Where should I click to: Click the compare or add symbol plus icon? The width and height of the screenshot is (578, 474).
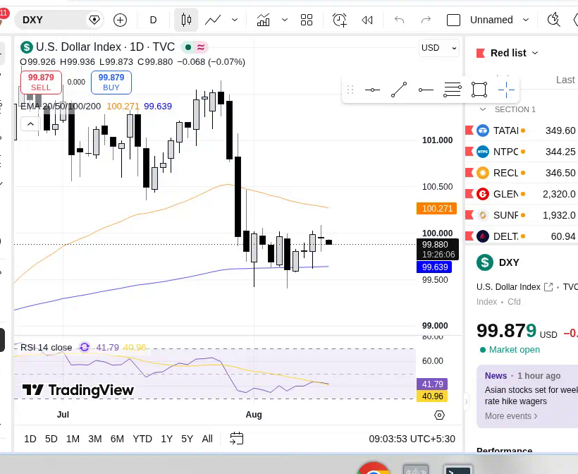pos(120,20)
